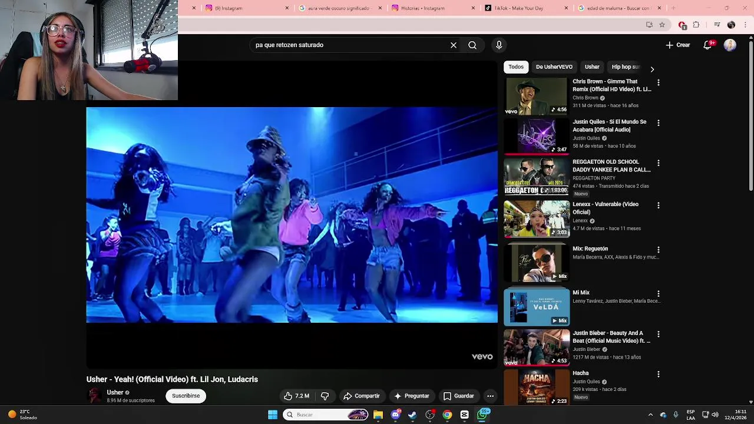Select the Todos filter chip
The image size is (754, 424).
[x=516, y=67]
